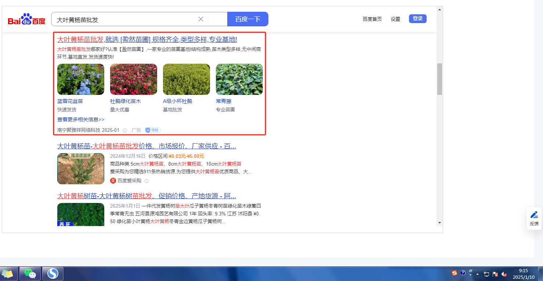Click the 蓝雪花盆苗 text link

[x=70, y=101]
